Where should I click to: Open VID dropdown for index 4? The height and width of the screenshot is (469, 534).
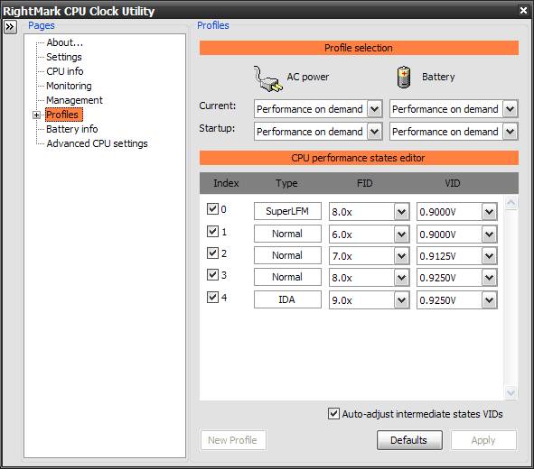(490, 300)
